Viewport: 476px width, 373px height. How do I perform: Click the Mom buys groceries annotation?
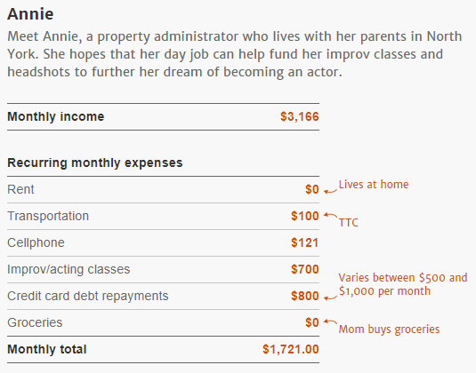[x=389, y=329]
